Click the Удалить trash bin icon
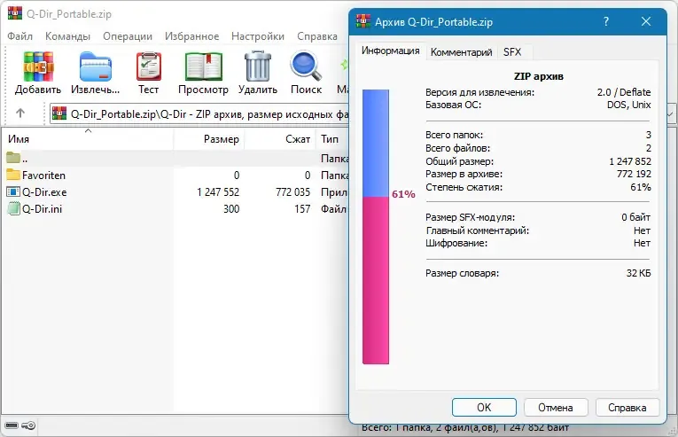The width and height of the screenshot is (678, 437). click(258, 66)
